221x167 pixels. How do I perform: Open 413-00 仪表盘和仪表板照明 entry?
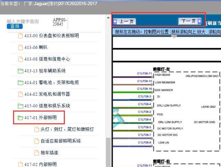pos(51,35)
